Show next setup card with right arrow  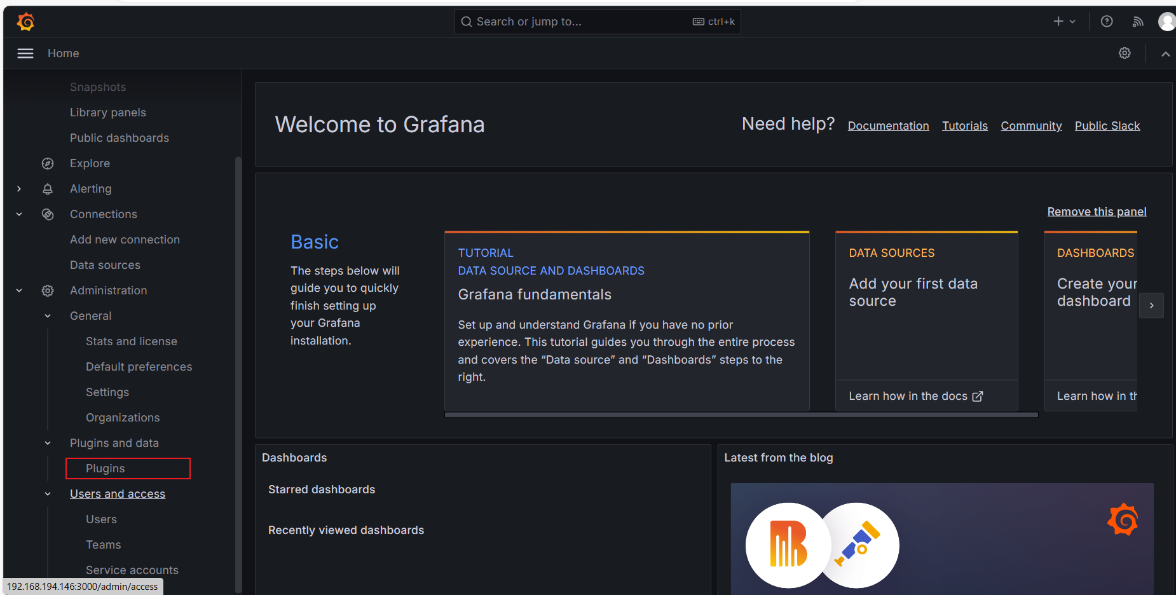1151,306
